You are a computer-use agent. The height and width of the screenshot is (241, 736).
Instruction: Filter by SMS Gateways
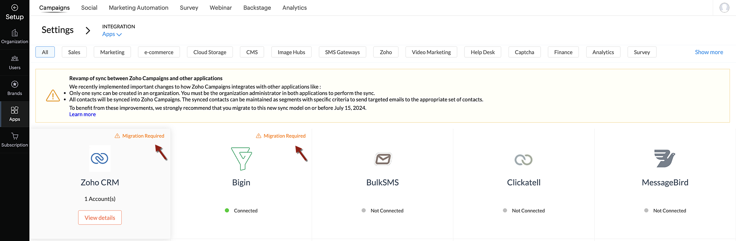342,52
